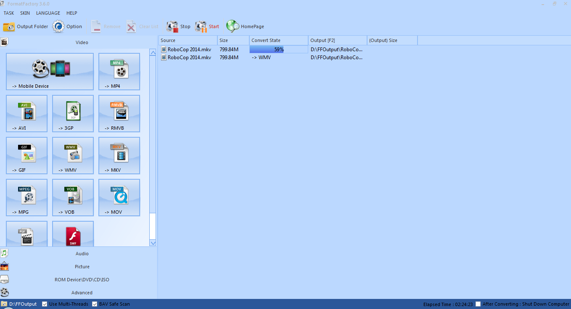The height and width of the screenshot is (309, 571).
Task: Open the HELP menu
Action: tap(72, 13)
